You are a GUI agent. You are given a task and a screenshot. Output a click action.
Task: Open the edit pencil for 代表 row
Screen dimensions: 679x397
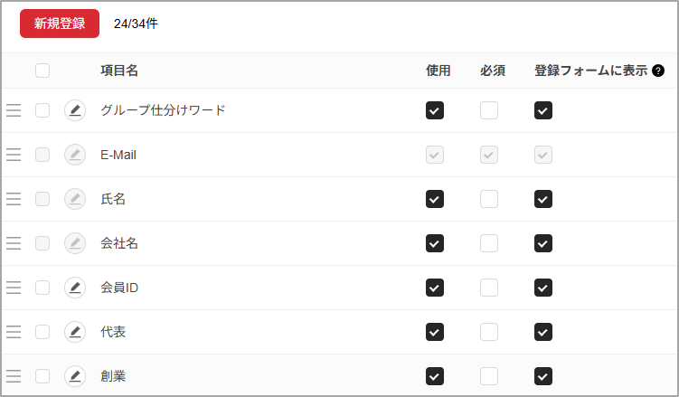(x=75, y=332)
